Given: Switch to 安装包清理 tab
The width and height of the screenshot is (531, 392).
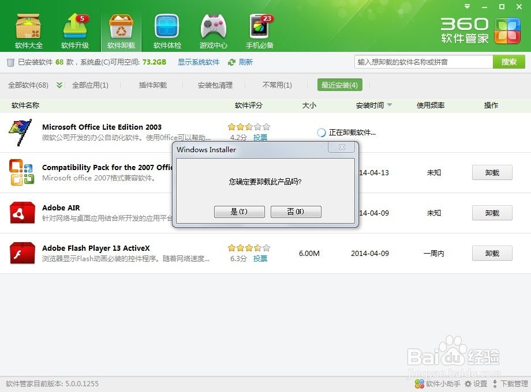Looking at the screenshot, I should 215,85.
